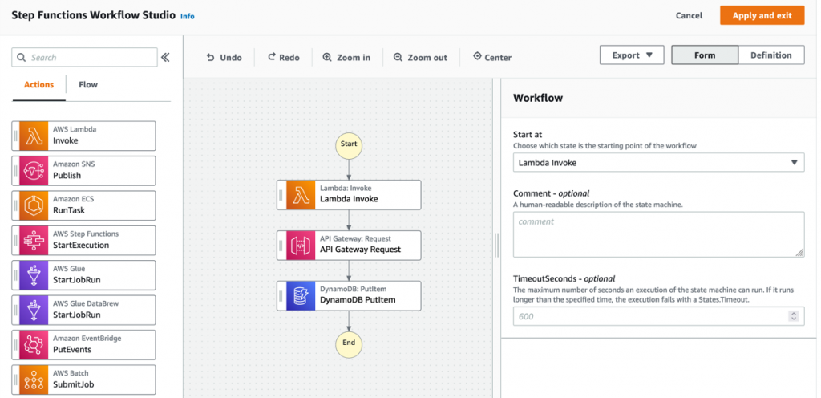Click the Publish action label

click(x=67, y=176)
